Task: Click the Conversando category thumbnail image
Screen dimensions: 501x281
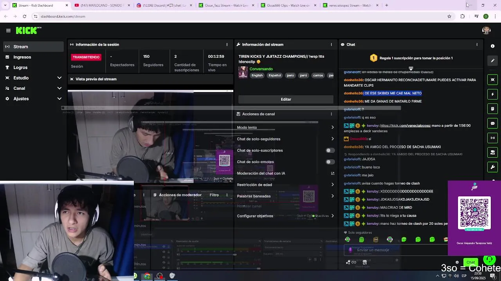Action: point(243,72)
